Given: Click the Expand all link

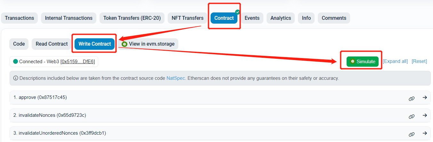Looking at the screenshot, I should [x=395, y=61].
